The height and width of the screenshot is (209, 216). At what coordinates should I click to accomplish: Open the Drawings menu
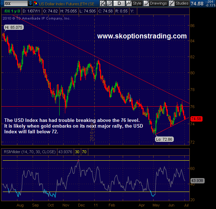point(158,4)
